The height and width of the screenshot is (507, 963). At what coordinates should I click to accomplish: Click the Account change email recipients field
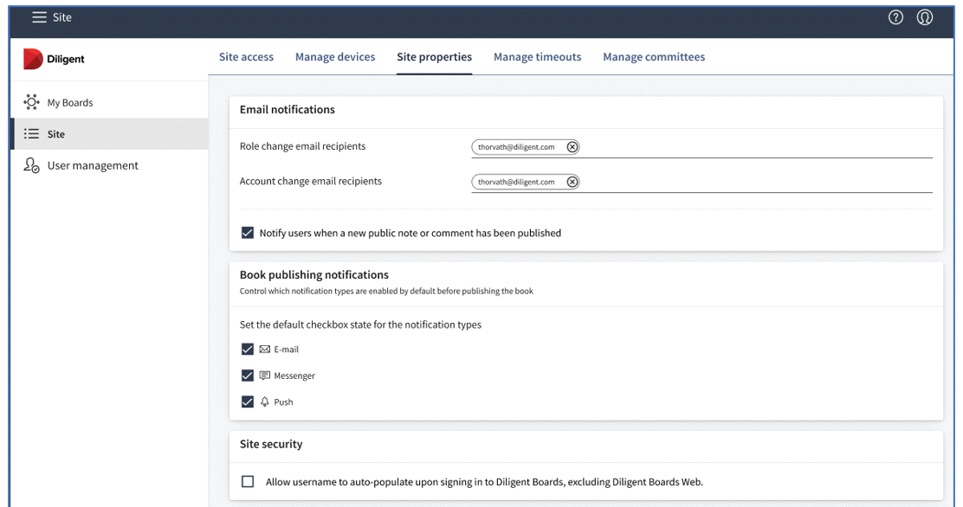click(x=753, y=182)
